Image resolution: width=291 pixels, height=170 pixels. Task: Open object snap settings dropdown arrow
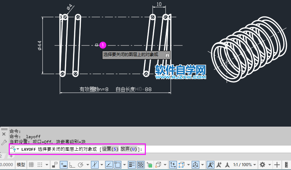pyautogui.click(x=125, y=165)
